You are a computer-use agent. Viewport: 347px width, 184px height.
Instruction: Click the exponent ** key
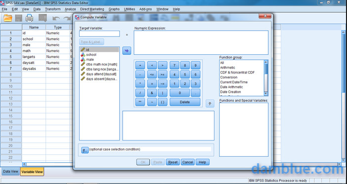[140, 102]
